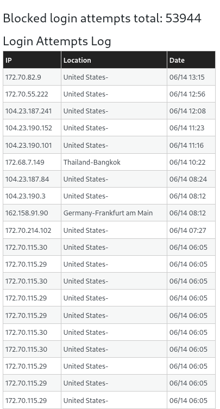Viewport: 220px width, 409px height.
Task: Click the Location column header
Action: pyautogui.click(x=114, y=60)
